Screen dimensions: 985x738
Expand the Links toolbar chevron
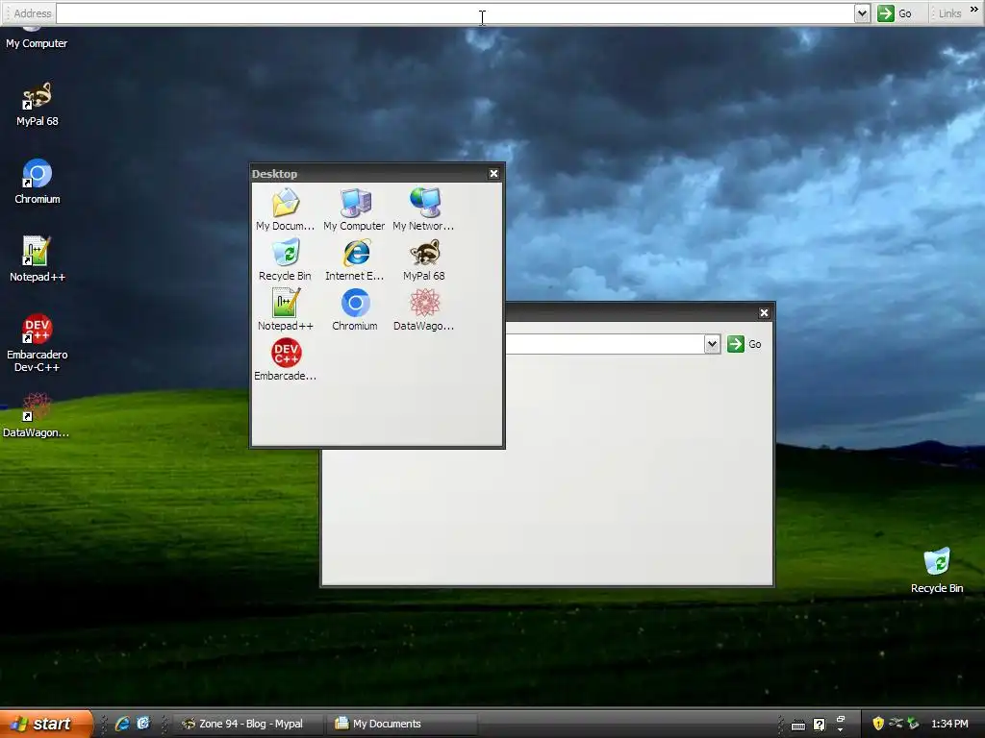(974, 10)
